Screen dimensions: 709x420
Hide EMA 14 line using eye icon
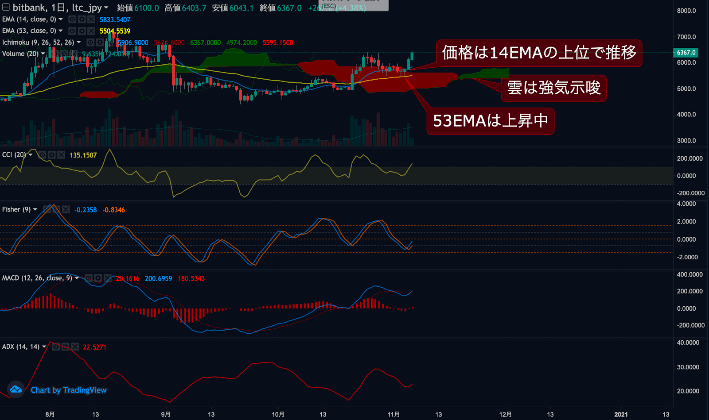72,19
